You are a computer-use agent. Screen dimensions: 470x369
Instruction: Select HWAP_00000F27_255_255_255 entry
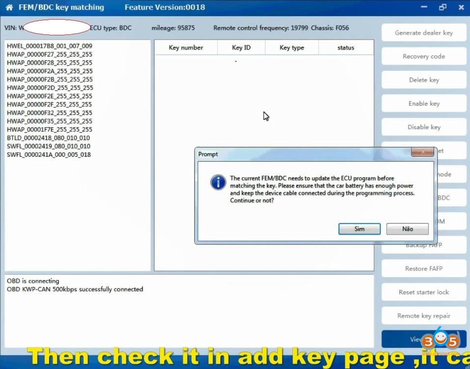click(50, 55)
